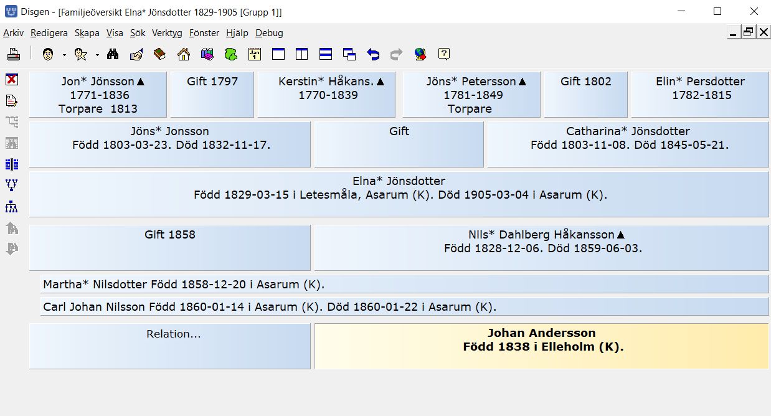
Task: Click the printer icon in toolbar
Action: click(14, 54)
